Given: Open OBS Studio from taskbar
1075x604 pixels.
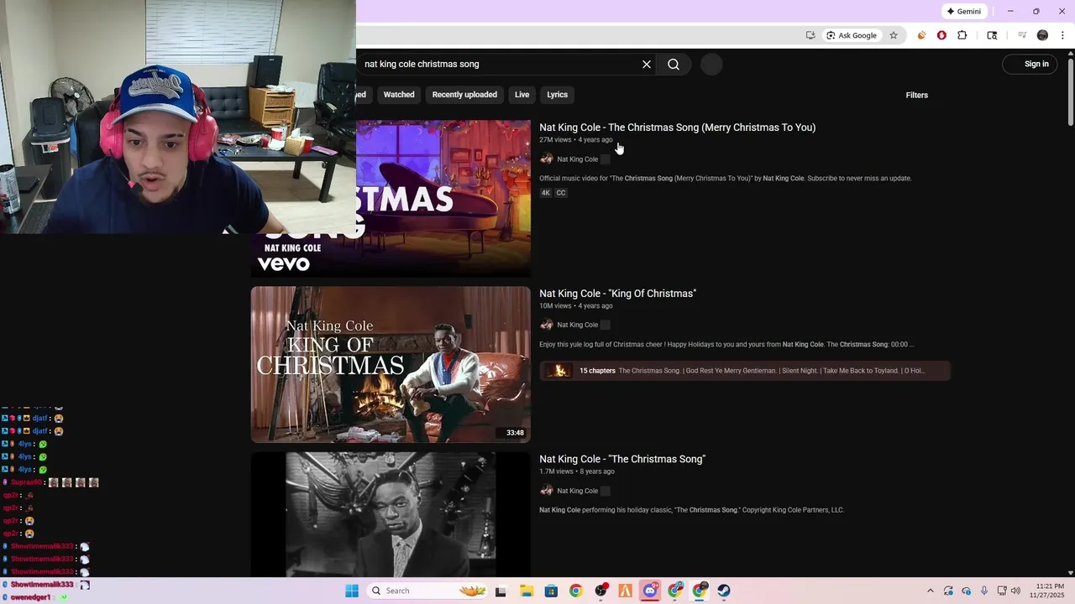Looking at the screenshot, I should click(600, 591).
